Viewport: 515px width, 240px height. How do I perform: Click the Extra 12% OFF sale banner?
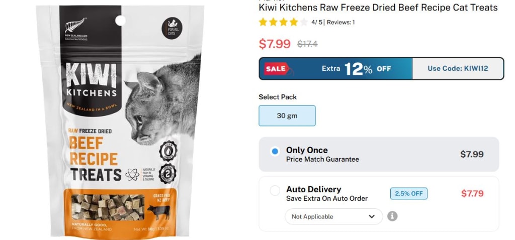coord(335,68)
